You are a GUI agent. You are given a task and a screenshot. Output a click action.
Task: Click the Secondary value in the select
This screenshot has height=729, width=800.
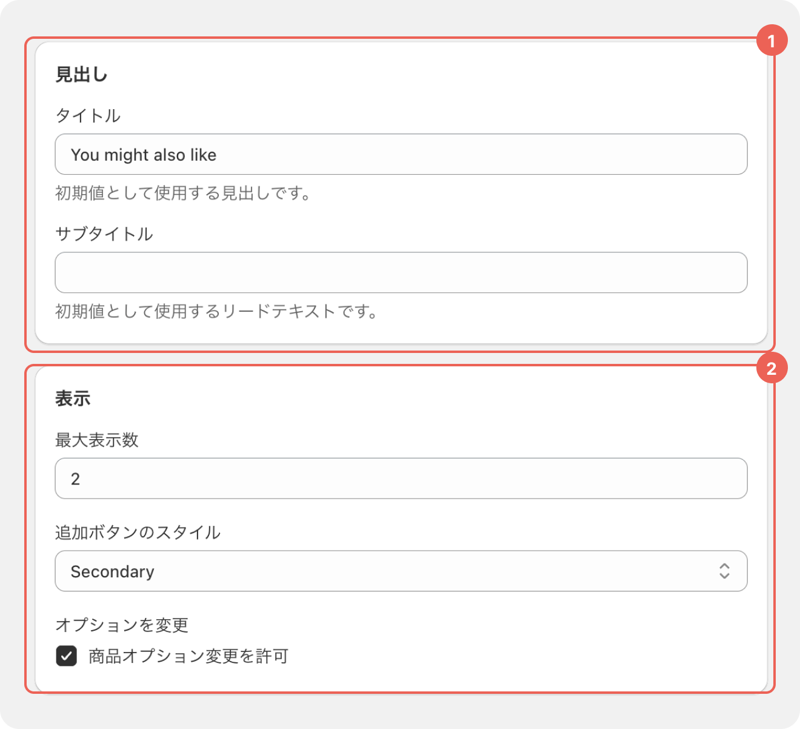pos(113,571)
